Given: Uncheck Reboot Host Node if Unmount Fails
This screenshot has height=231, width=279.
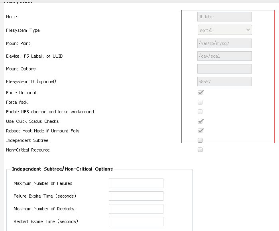Looking at the screenshot, I should pos(200,131).
